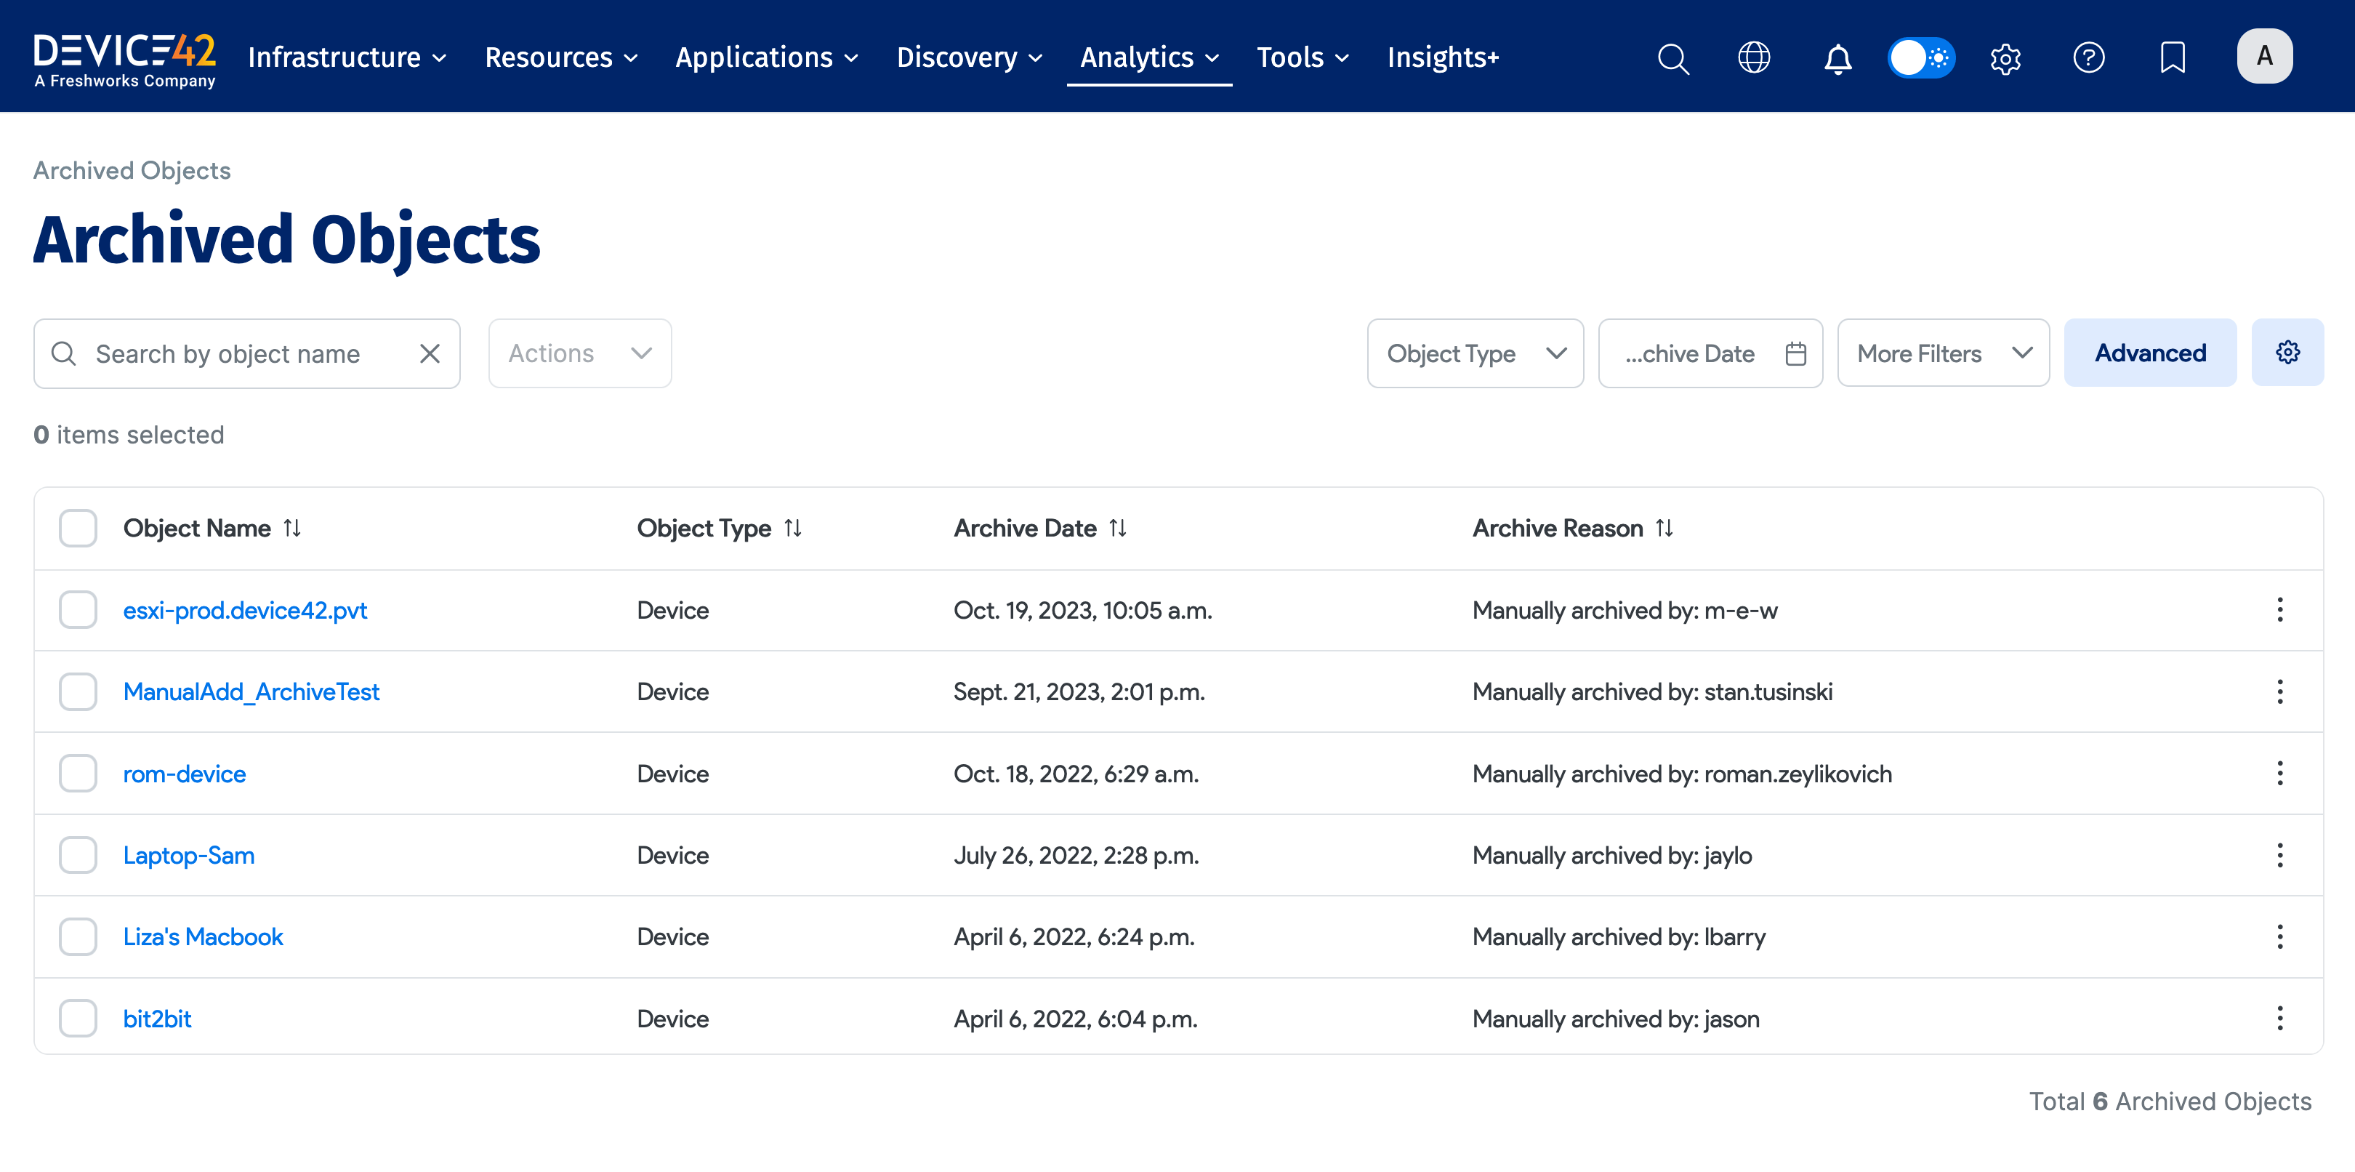
Task: Click the globe language icon
Action: (1755, 58)
